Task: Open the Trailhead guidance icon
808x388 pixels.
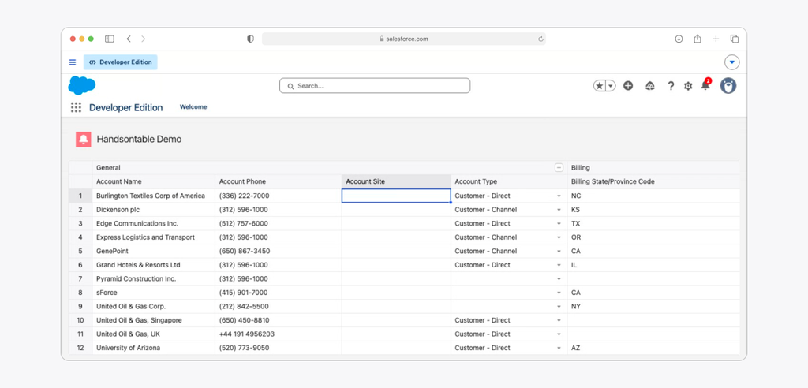Action: pyautogui.click(x=650, y=86)
